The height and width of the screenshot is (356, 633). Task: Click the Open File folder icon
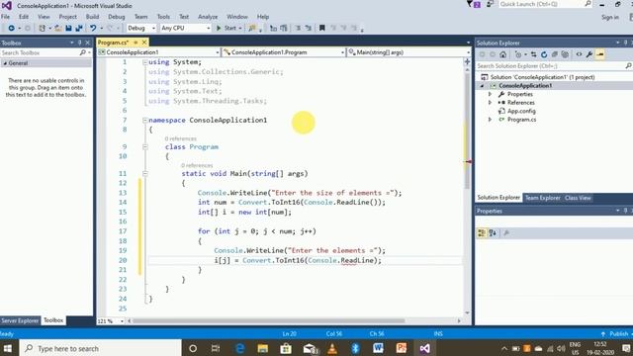58,28
